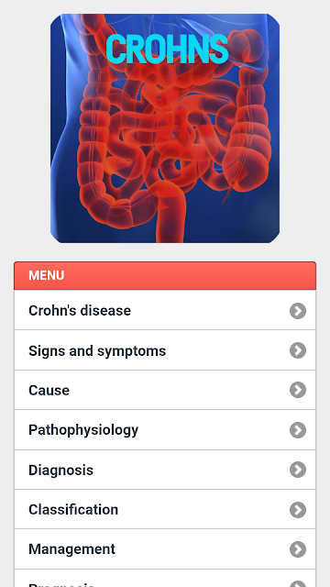Tap the chevron icon beside Crohn's disease
The image size is (330, 587).
click(x=297, y=311)
